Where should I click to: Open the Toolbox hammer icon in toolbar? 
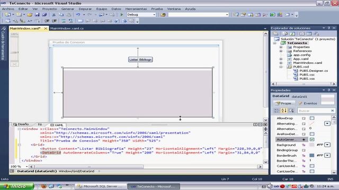pyautogui.click(x=265, y=15)
